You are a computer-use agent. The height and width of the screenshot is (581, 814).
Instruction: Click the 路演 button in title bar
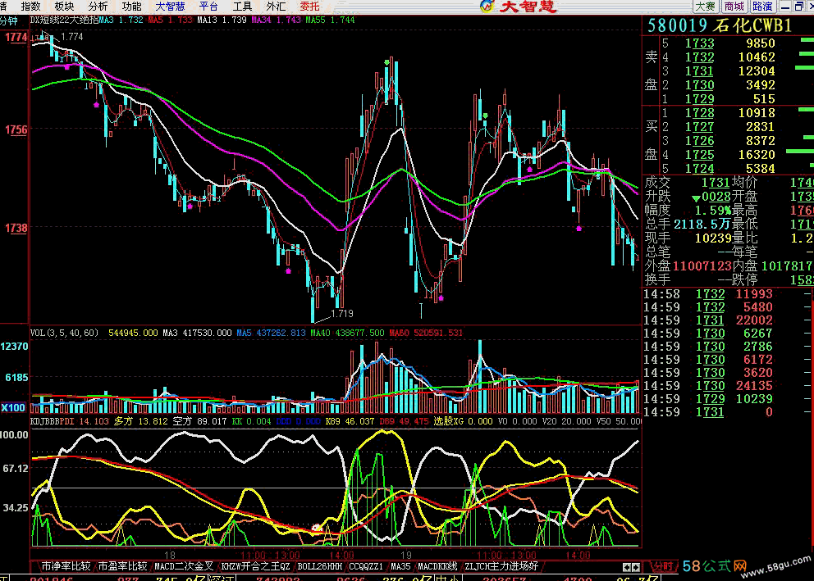pos(762,7)
